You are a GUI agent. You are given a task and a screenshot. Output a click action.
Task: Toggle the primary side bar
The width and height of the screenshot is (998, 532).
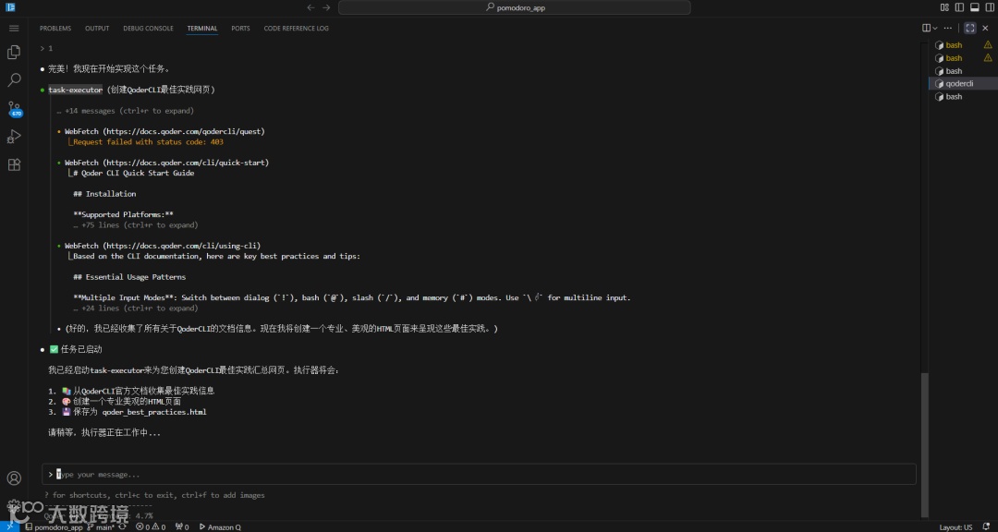[x=959, y=7]
